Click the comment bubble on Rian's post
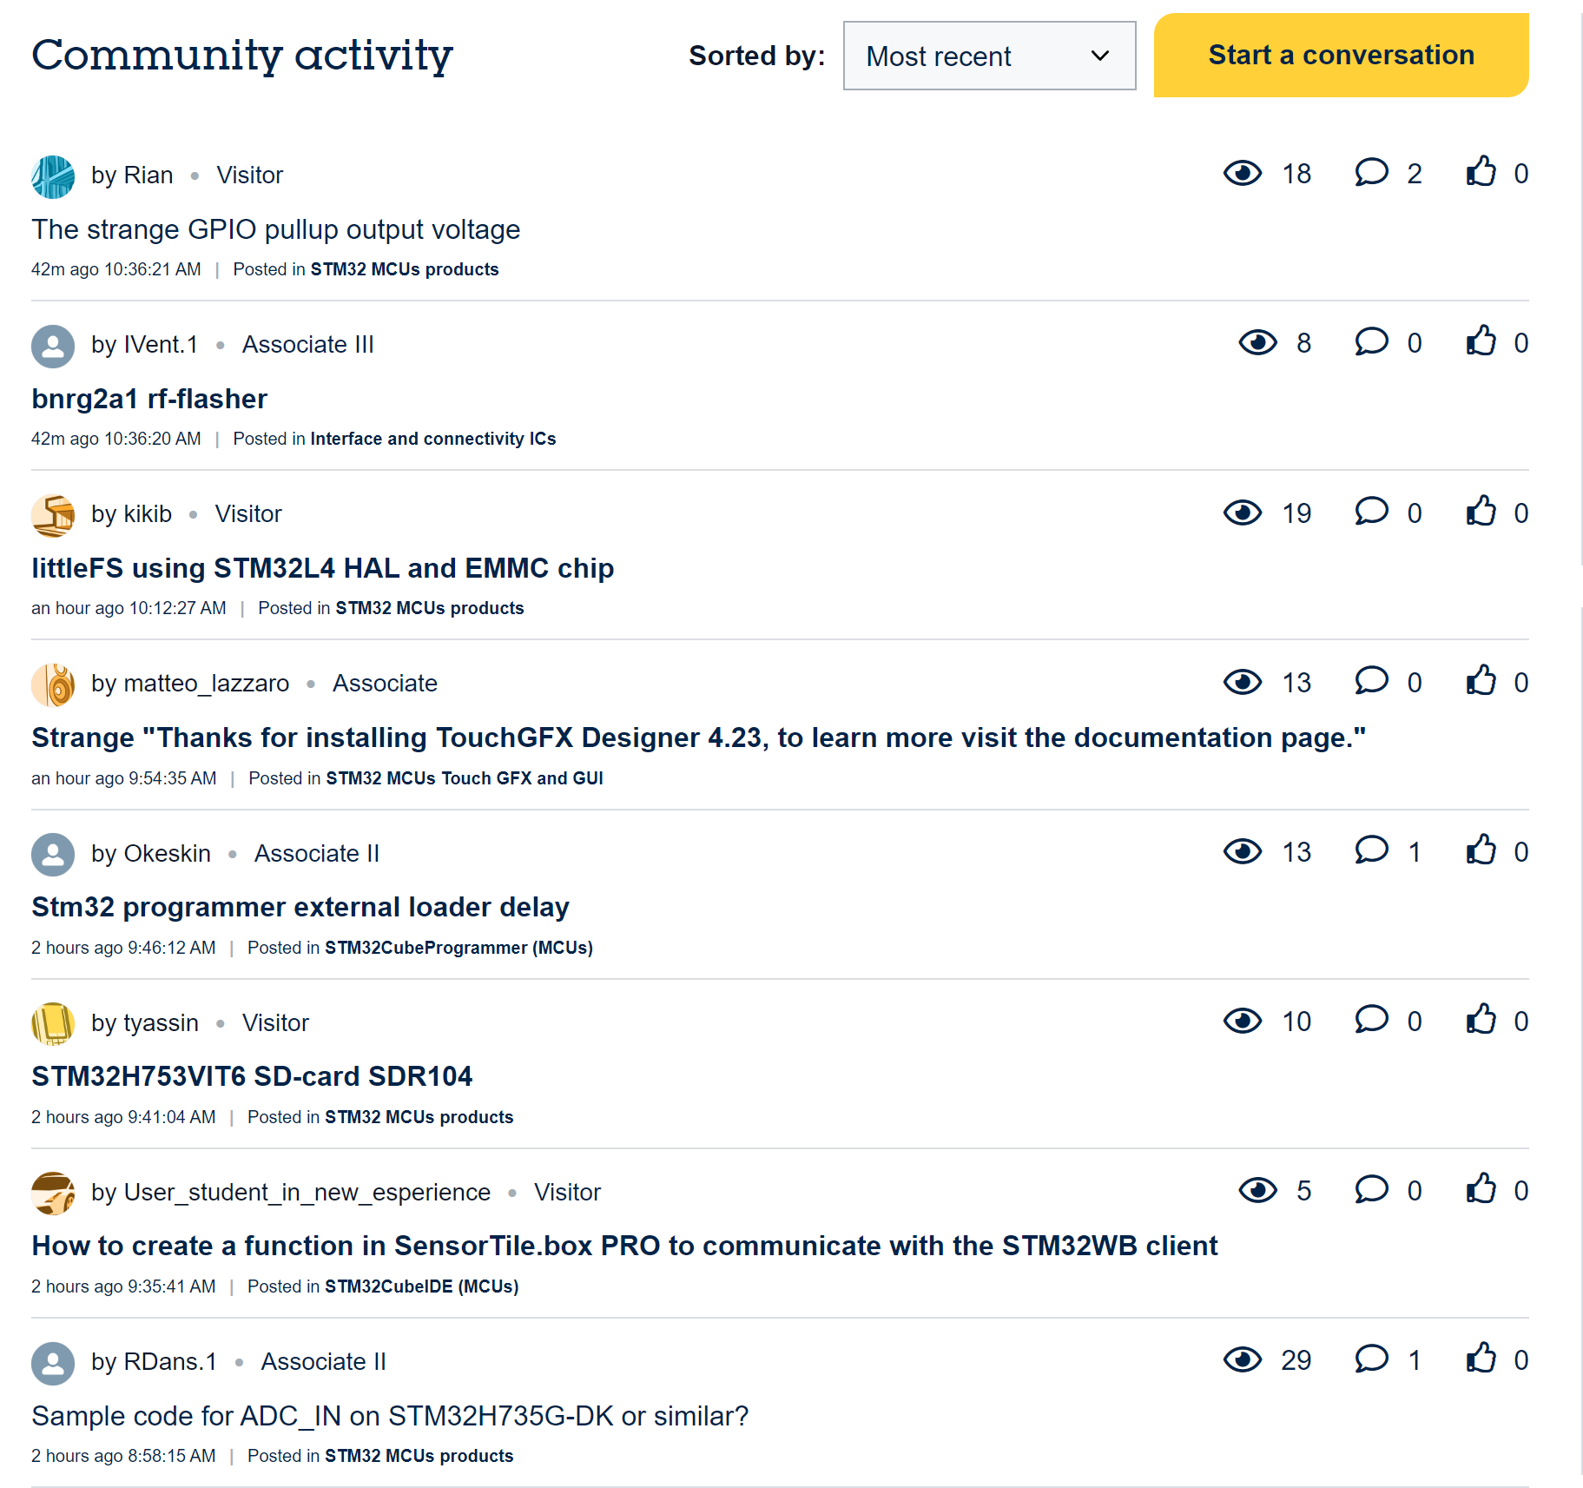The width and height of the screenshot is (1583, 1488). pos(1371,172)
